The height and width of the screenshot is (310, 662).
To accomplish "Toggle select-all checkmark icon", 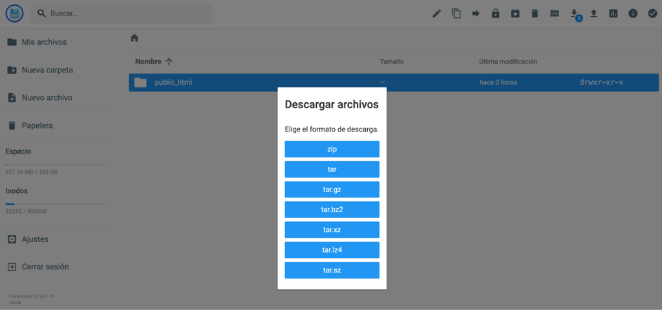I will (x=652, y=14).
